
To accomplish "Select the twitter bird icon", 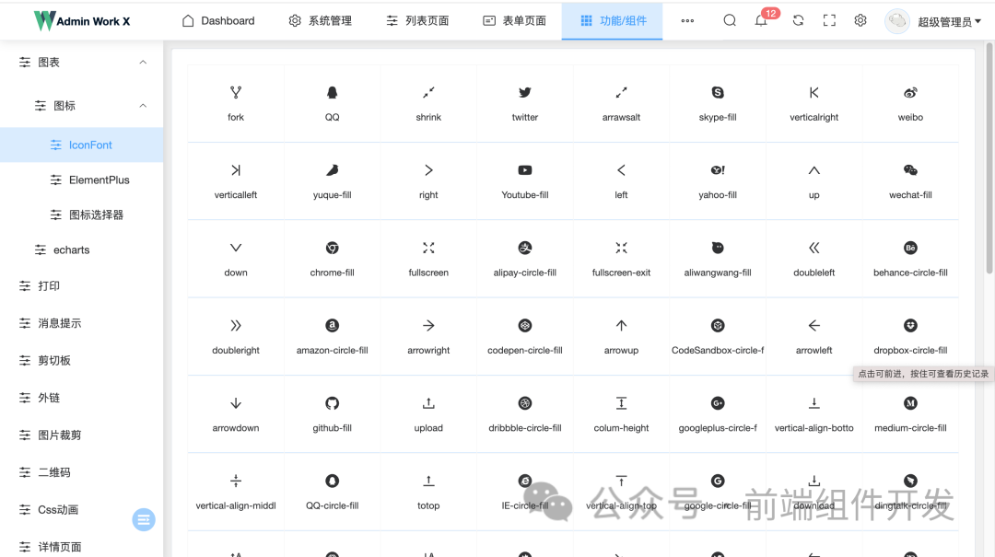I will tap(525, 93).
